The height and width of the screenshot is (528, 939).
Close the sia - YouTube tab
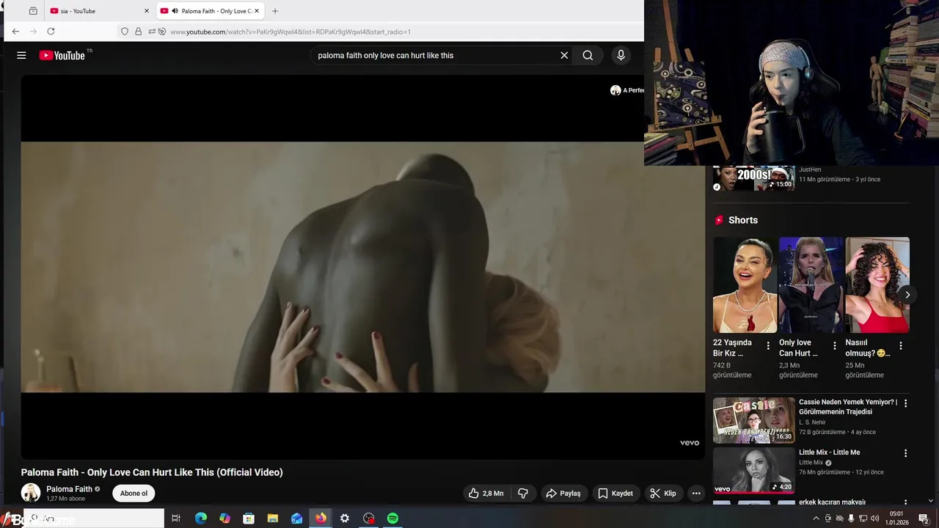pyautogui.click(x=146, y=11)
